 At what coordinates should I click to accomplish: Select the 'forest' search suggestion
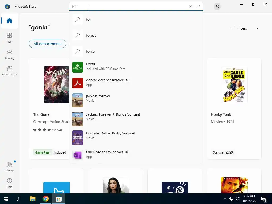tap(136, 35)
